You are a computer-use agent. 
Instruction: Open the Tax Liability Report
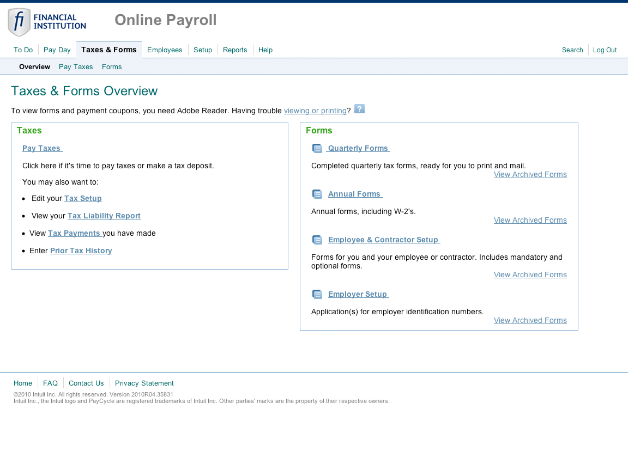pos(104,216)
